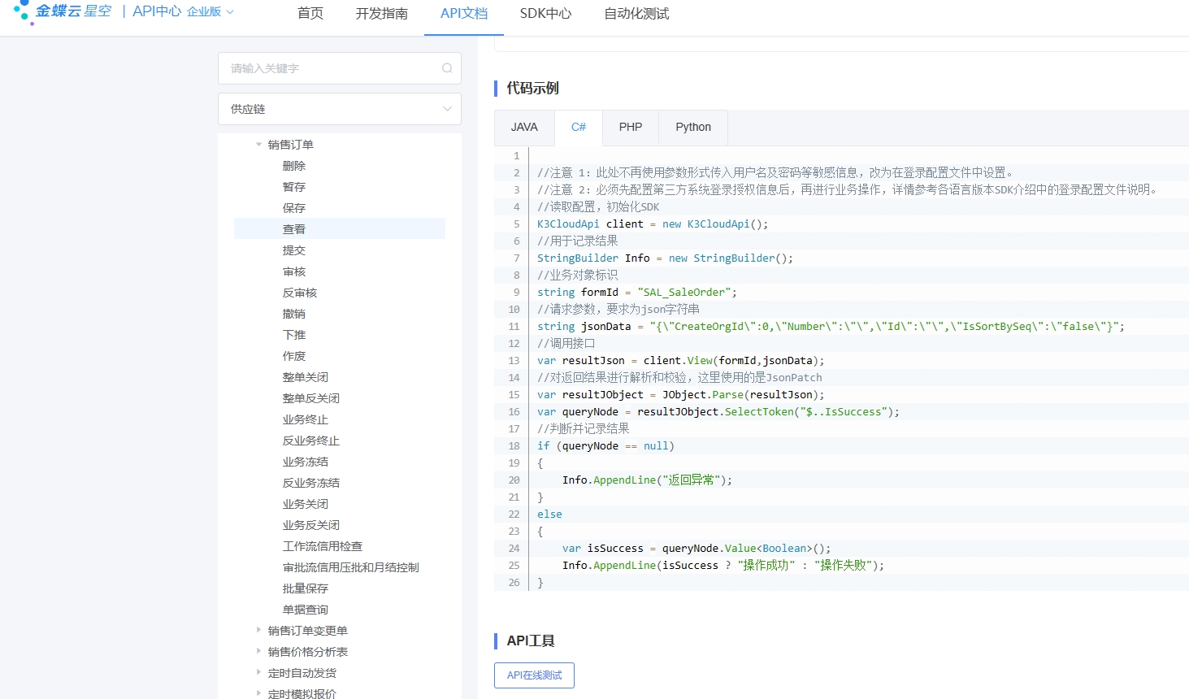Open the 企业版 edition dropdown
1189x699 pixels.
click(x=210, y=12)
